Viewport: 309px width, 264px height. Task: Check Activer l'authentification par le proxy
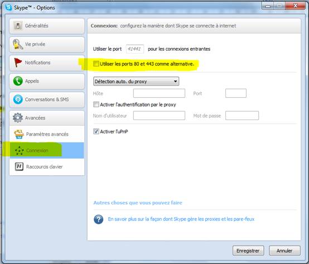point(96,104)
